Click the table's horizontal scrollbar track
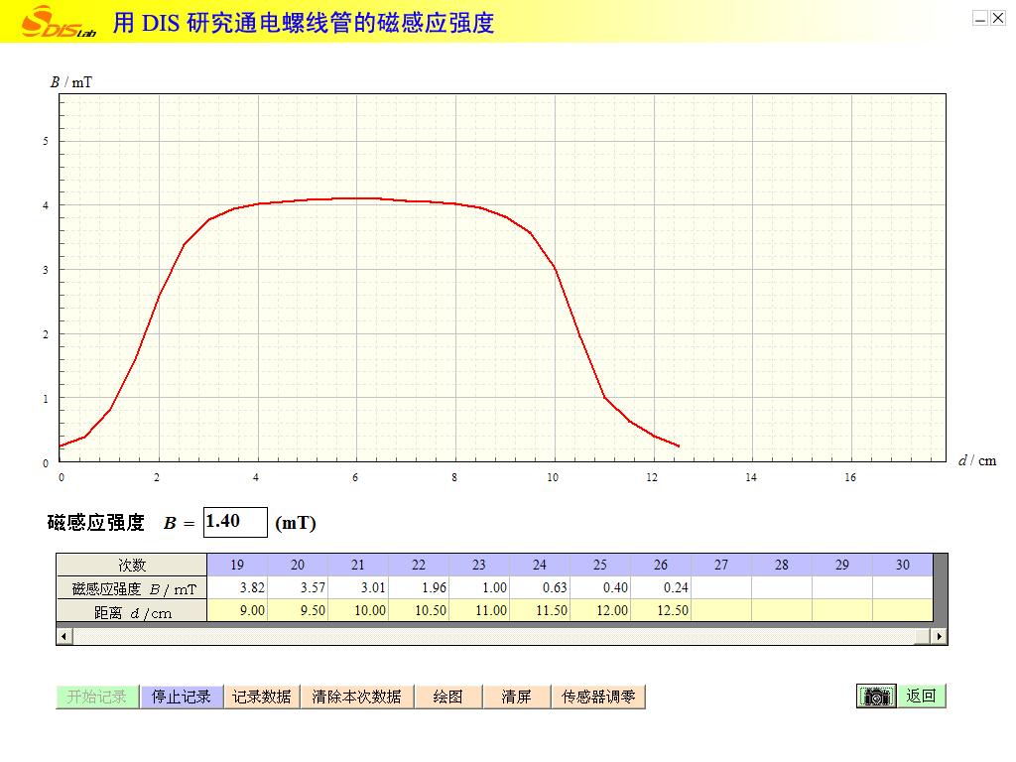The image size is (1016, 762). 496,635
